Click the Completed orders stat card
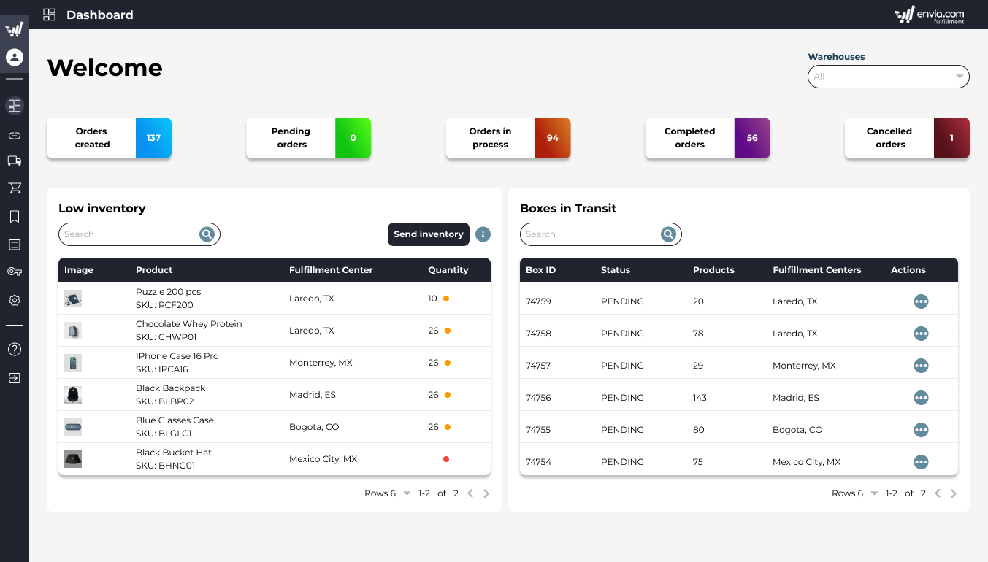The height and width of the screenshot is (562, 988). (707, 138)
